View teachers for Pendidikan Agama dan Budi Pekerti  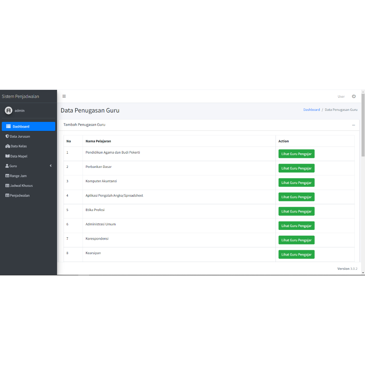click(296, 154)
